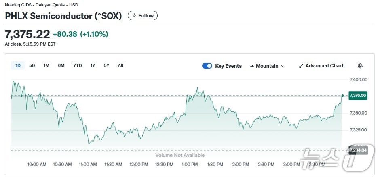The width and height of the screenshot is (380, 177).
Task: Click the PHLX Semiconductor (^SOX) title
Action: click(x=63, y=16)
